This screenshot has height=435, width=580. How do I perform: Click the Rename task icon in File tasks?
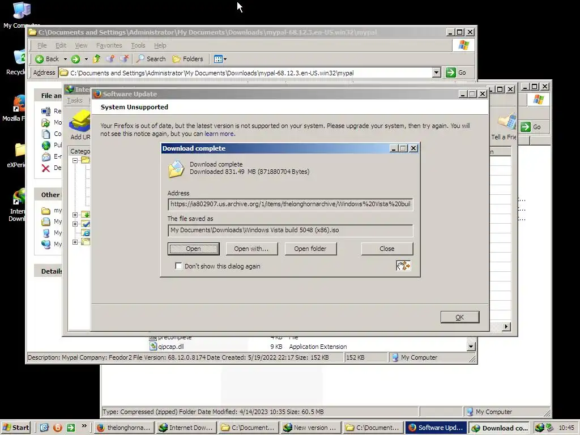point(46,111)
